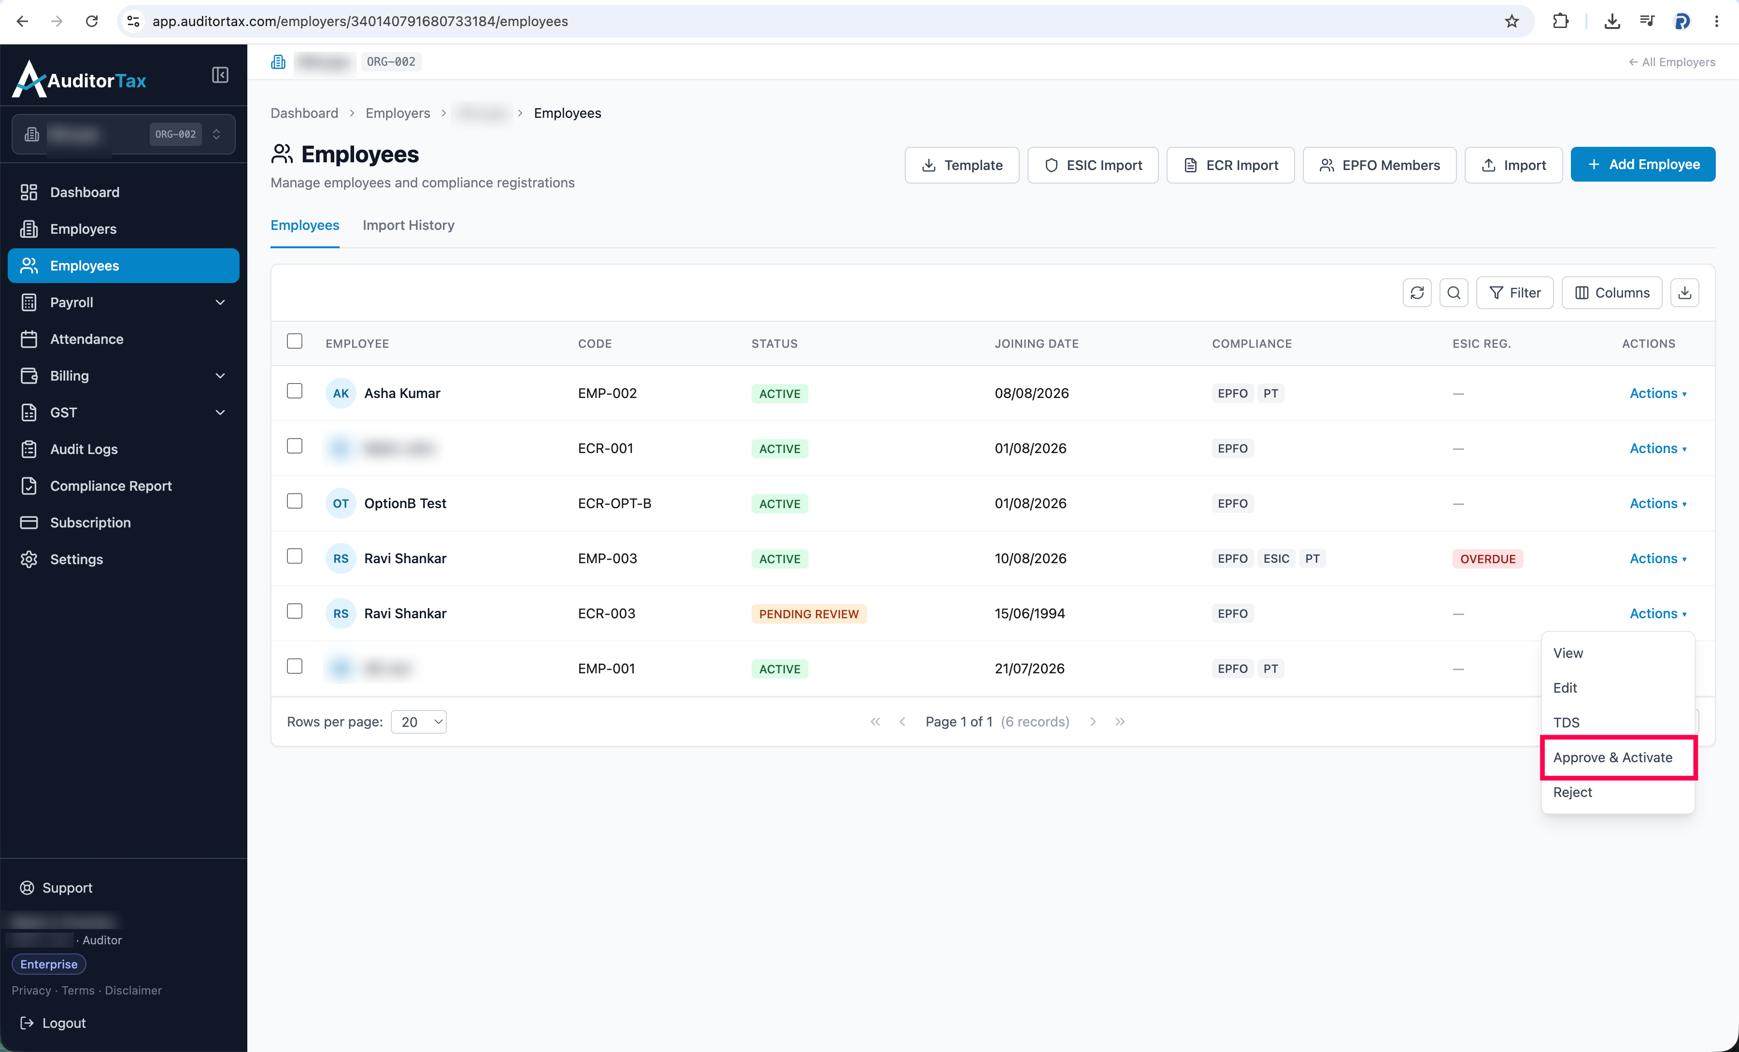Viewport: 1739px width, 1052px height.
Task: Open the Filter button
Action: click(x=1514, y=293)
